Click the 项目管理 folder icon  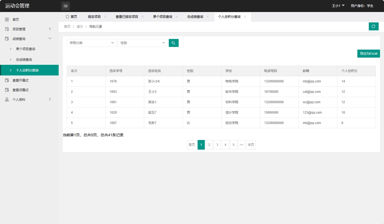tap(7, 29)
